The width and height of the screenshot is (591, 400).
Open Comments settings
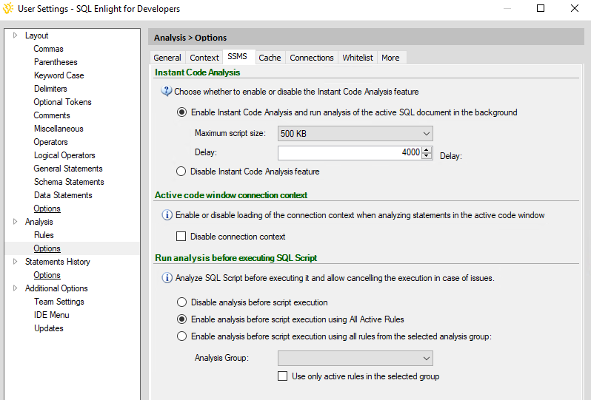(52, 115)
